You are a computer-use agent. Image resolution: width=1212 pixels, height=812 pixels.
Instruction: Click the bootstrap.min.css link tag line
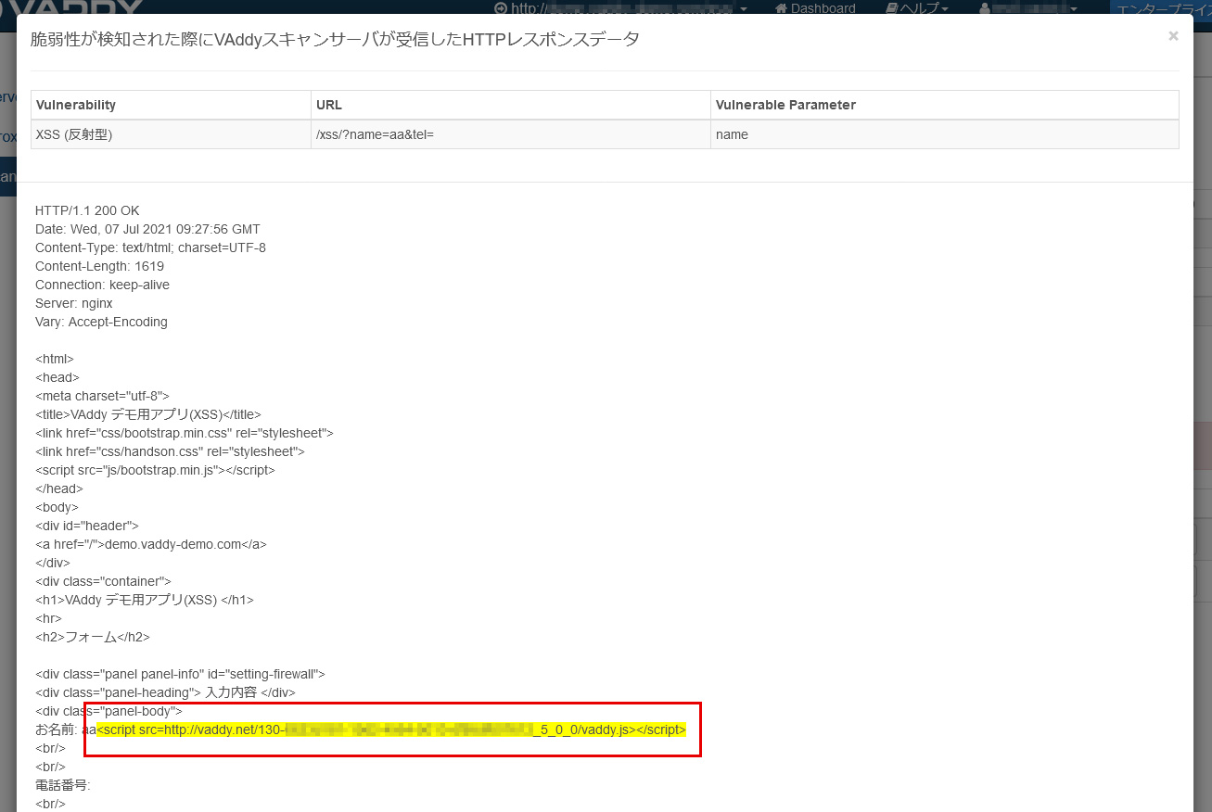point(185,433)
